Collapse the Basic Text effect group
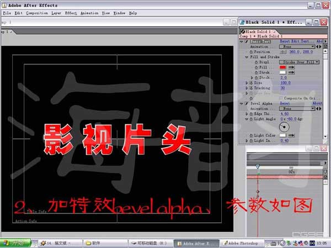This screenshot has width=331, height=248. 242,41
